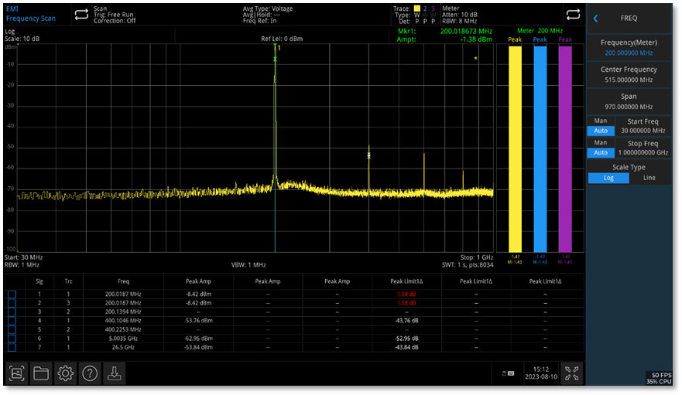Tick the checkbox for signal row 7

click(x=12, y=346)
